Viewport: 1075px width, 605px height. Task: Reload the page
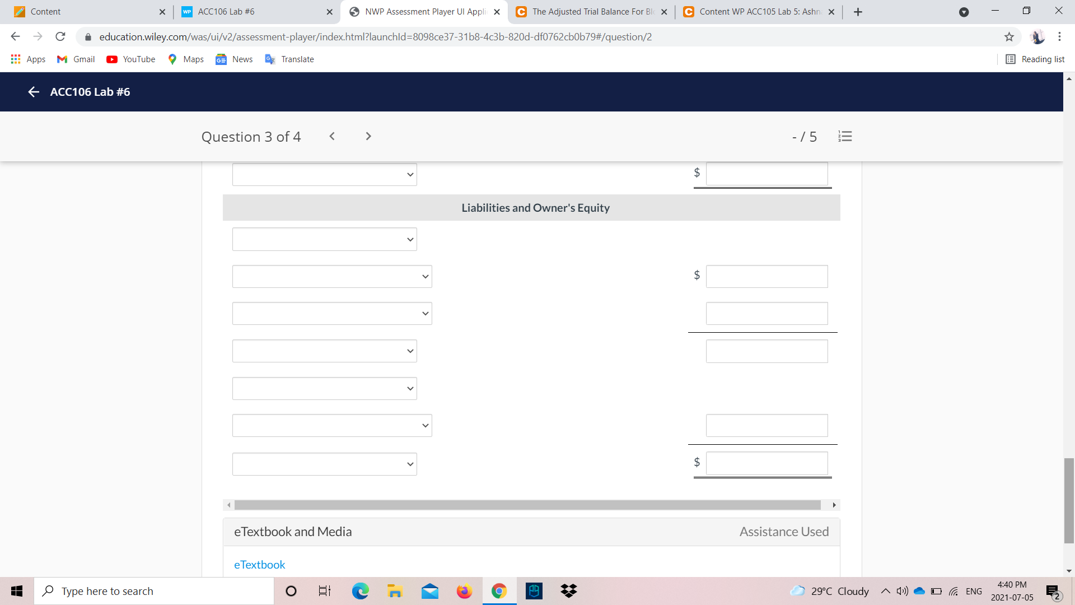point(60,37)
